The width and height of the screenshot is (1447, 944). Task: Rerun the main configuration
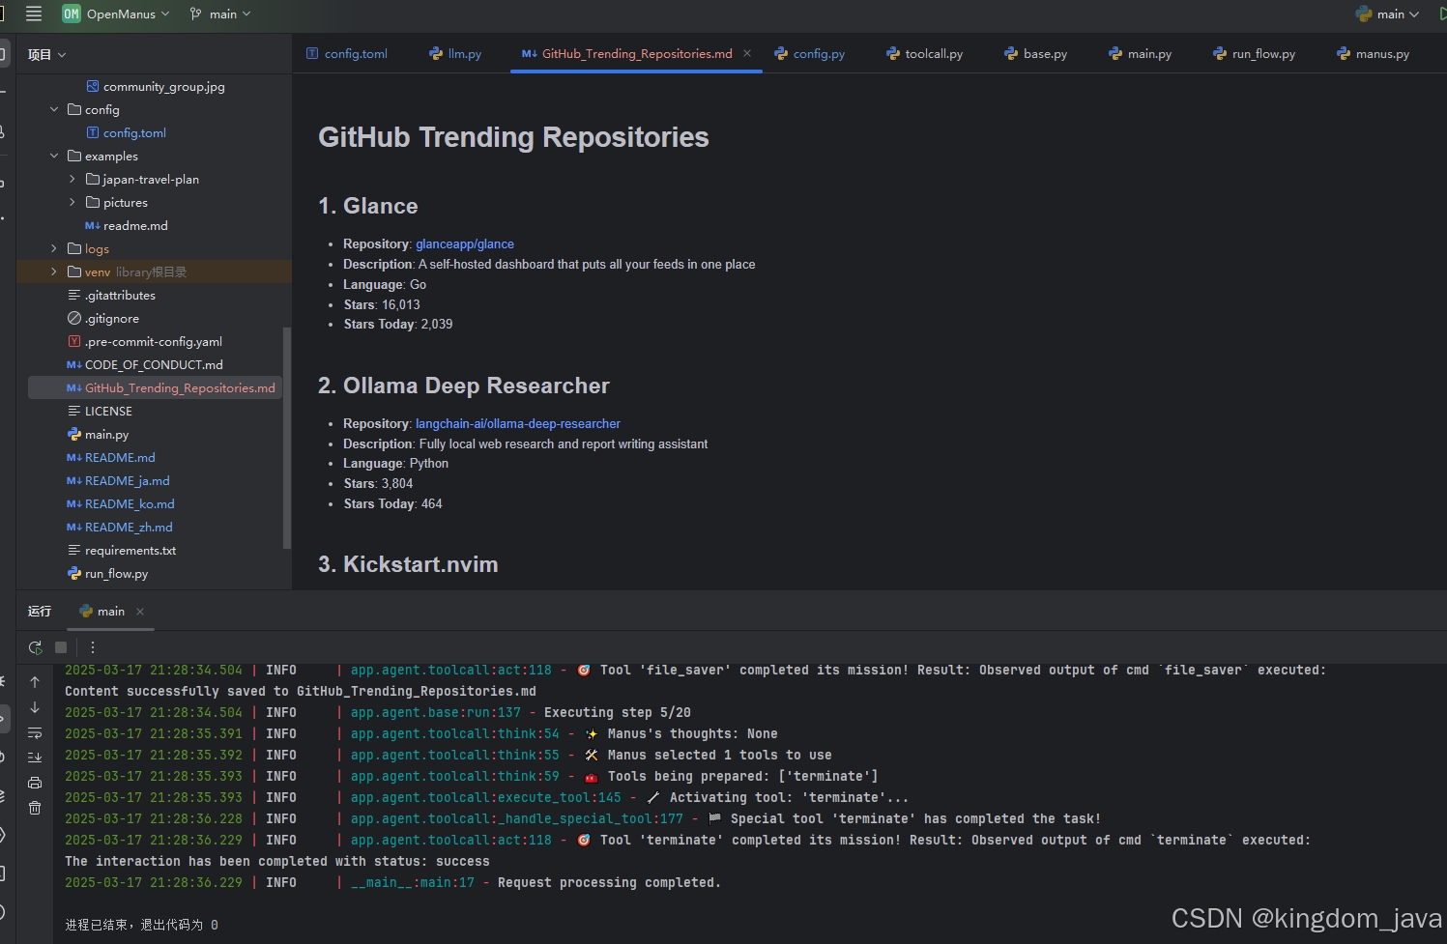[36, 647]
